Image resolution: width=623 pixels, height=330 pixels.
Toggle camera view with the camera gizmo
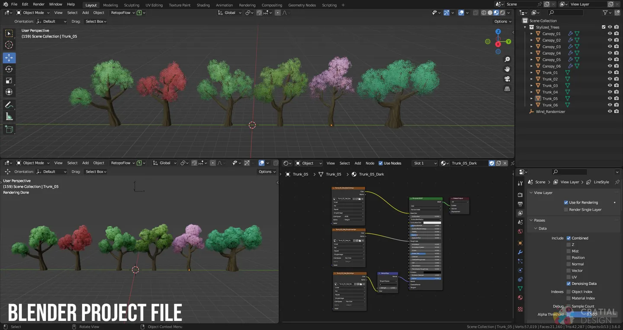click(x=507, y=79)
